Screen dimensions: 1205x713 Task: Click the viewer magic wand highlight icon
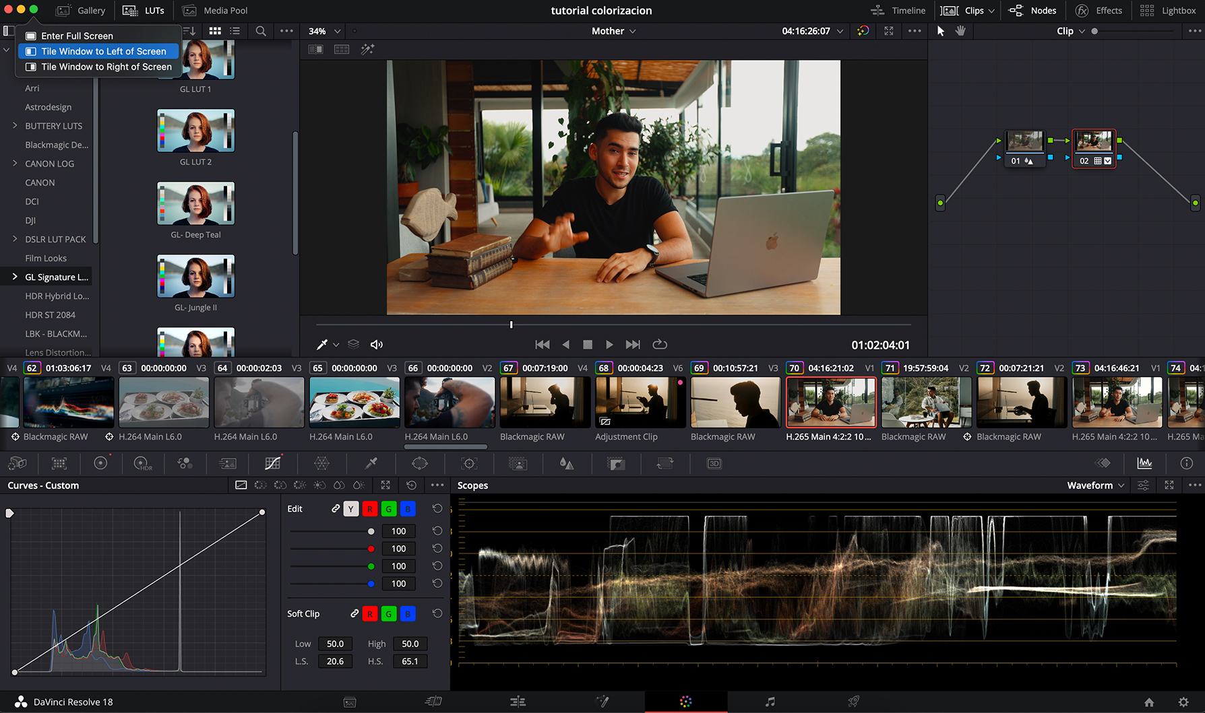tap(367, 49)
